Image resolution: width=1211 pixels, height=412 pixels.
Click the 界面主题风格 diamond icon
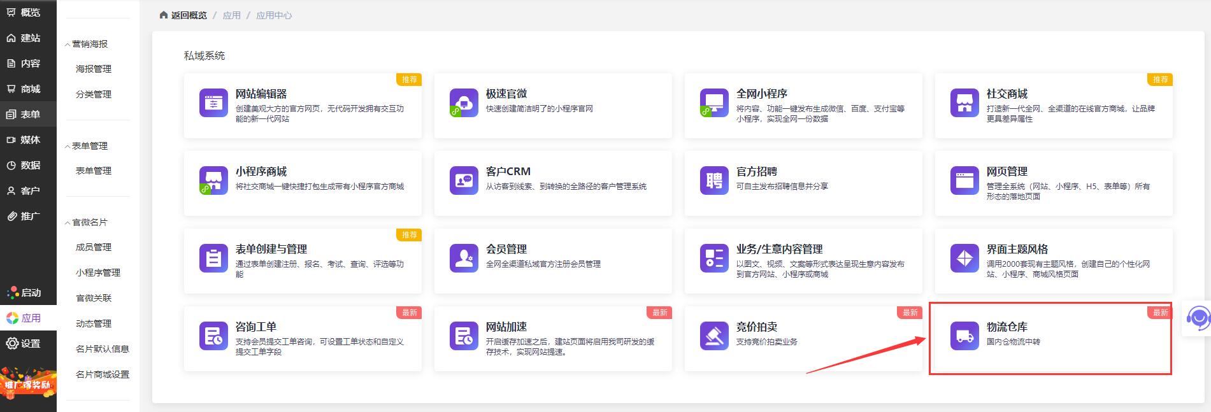pos(964,259)
